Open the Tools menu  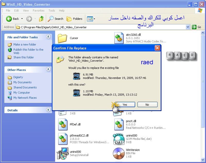point(52,11)
